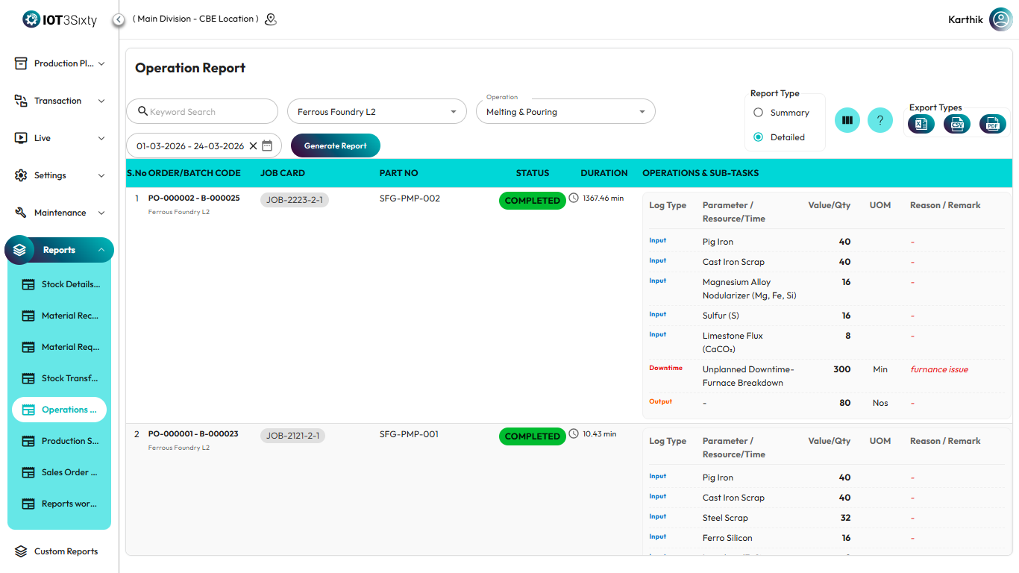The image size is (1019, 573).
Task: Export report as PDF file
Action: coord(992,124)
